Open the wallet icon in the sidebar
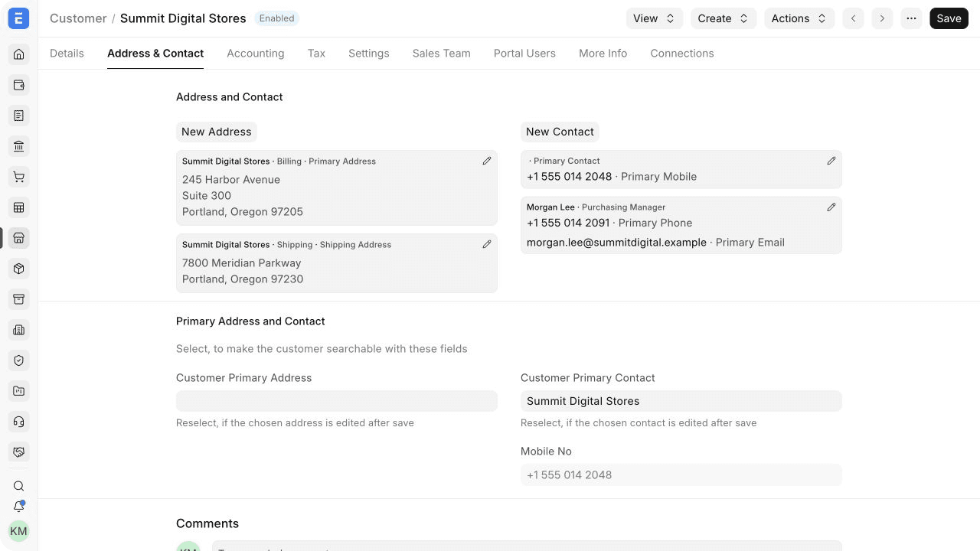Screen dimensions: 980x551 coord(19,85)
